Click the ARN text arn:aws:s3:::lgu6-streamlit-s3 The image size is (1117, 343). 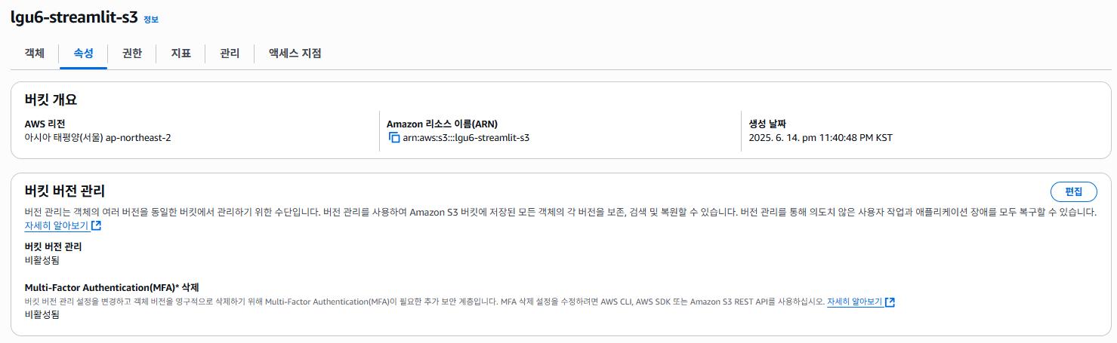(466, 138)
